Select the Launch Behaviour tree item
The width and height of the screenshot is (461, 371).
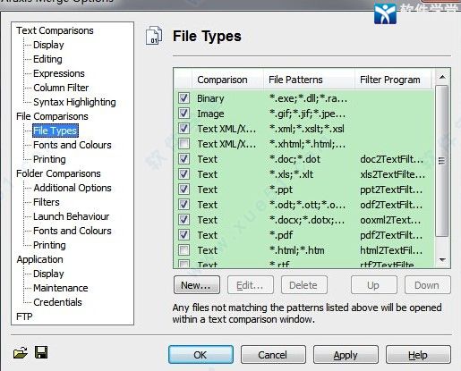71,216
